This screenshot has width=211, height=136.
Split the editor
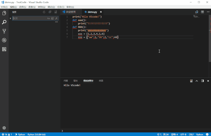(x=203, y=12)
